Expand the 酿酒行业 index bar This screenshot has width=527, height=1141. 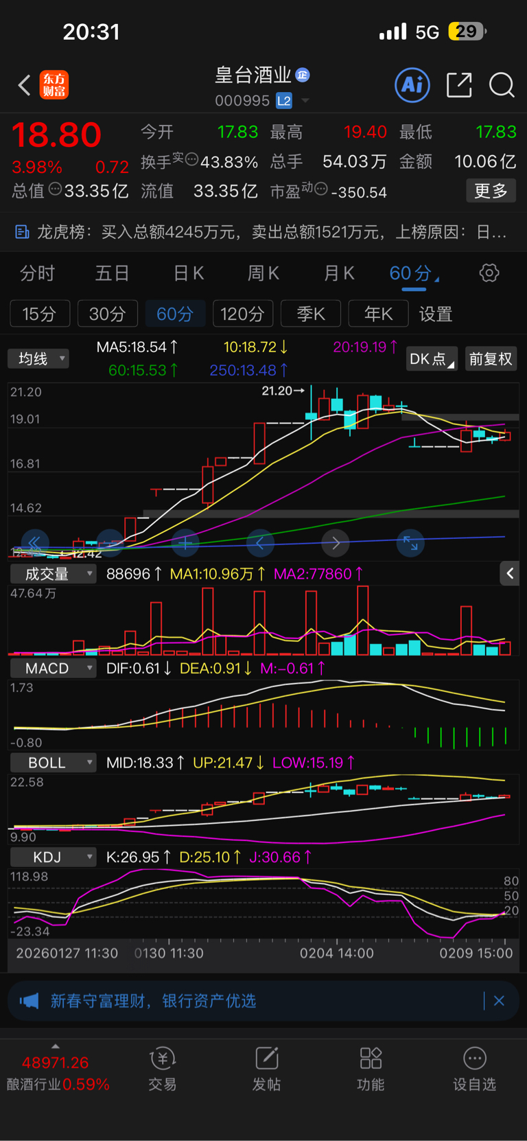click(x=56, y=1046)
